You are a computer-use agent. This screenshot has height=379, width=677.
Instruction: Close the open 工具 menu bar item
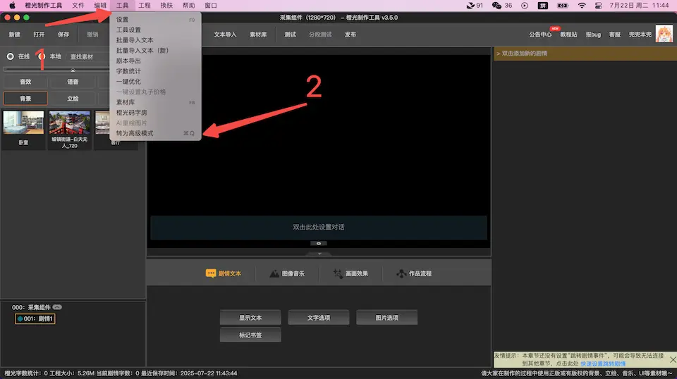pyautogui.click(x=122, y=6)
